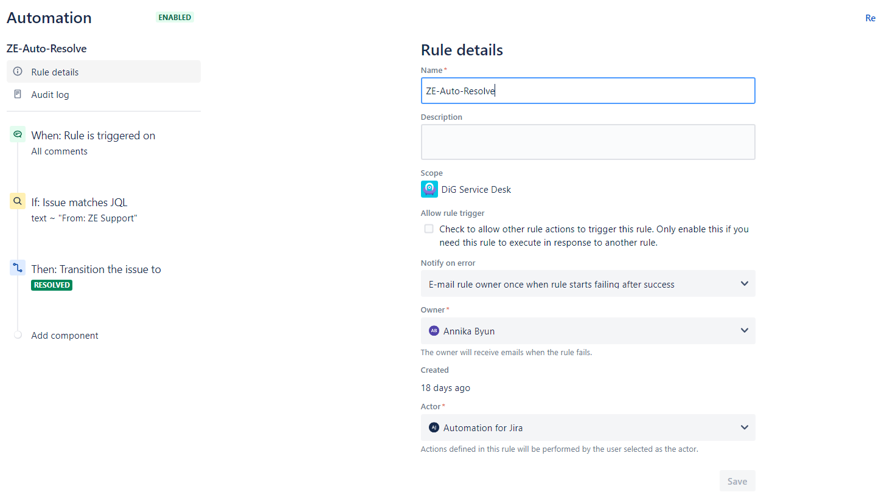Click the DiG Service Desk project avatar
876x495 pixels.
pyautogui.click(x=429, y=189)
